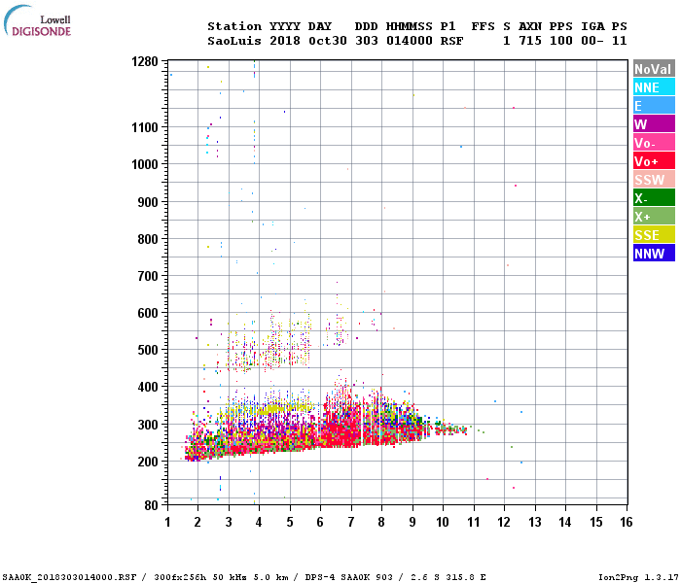Screen dimensions: 681x583
Task: Click the x-axis frequency label '13'
Action: (535, 522)
